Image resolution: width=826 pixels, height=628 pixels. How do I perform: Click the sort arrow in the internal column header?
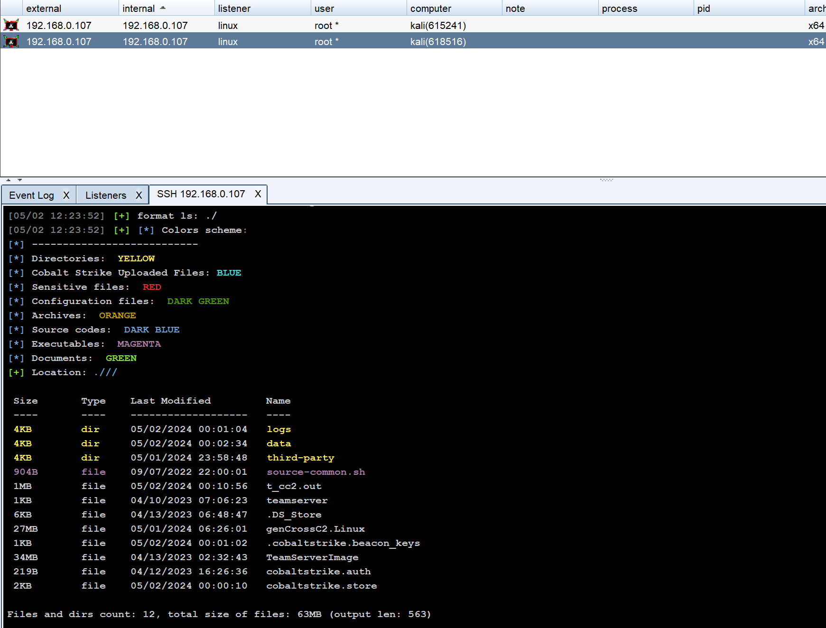click(x=163, y=8)
